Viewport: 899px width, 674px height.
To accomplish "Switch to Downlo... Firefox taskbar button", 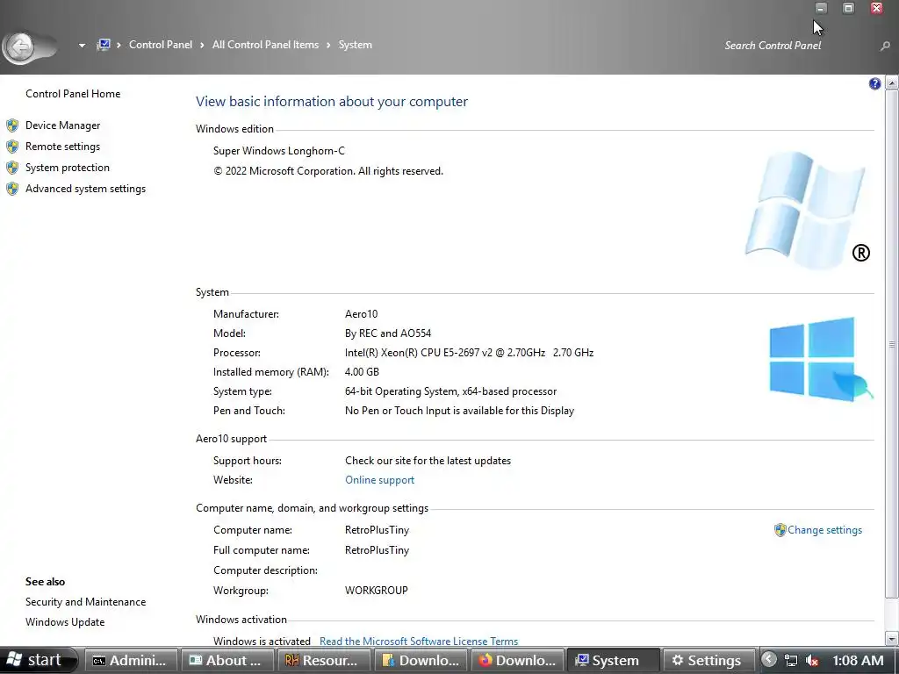I will tap(516, 660).
